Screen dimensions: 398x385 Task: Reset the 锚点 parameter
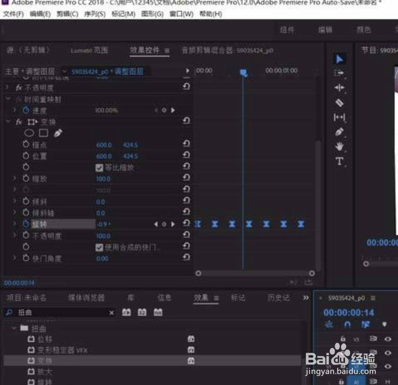(186, 144)
